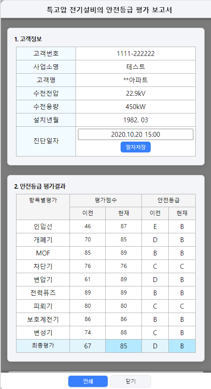This screenshot has height=389, width=211.
Task: Click the 닫기 close button
Action: (x=131, y=381)
